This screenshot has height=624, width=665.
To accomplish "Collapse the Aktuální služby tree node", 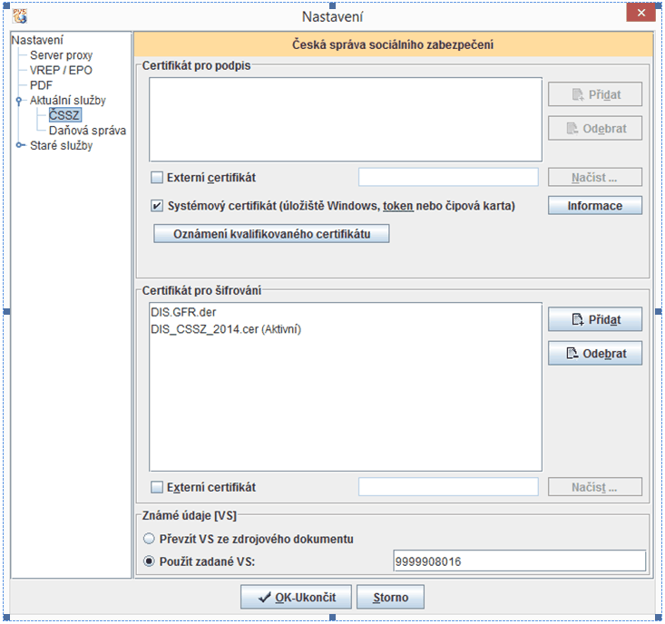I will click(18, 101).
